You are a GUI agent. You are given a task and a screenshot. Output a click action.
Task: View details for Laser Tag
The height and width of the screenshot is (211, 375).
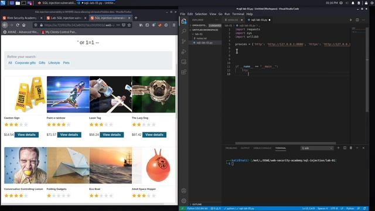[112, 135]
